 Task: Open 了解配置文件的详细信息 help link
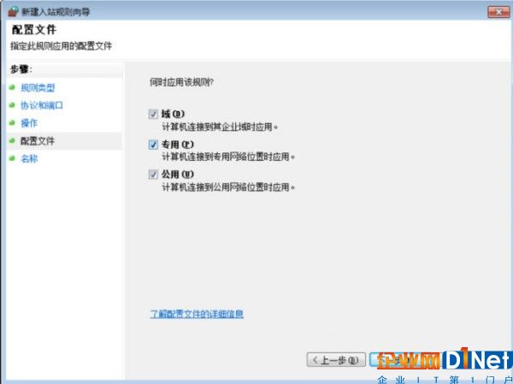[197, 314]
